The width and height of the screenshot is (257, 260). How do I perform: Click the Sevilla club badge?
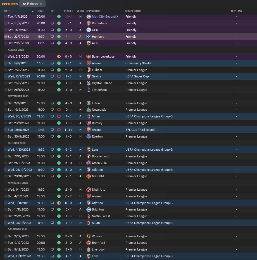pos(89,76)
